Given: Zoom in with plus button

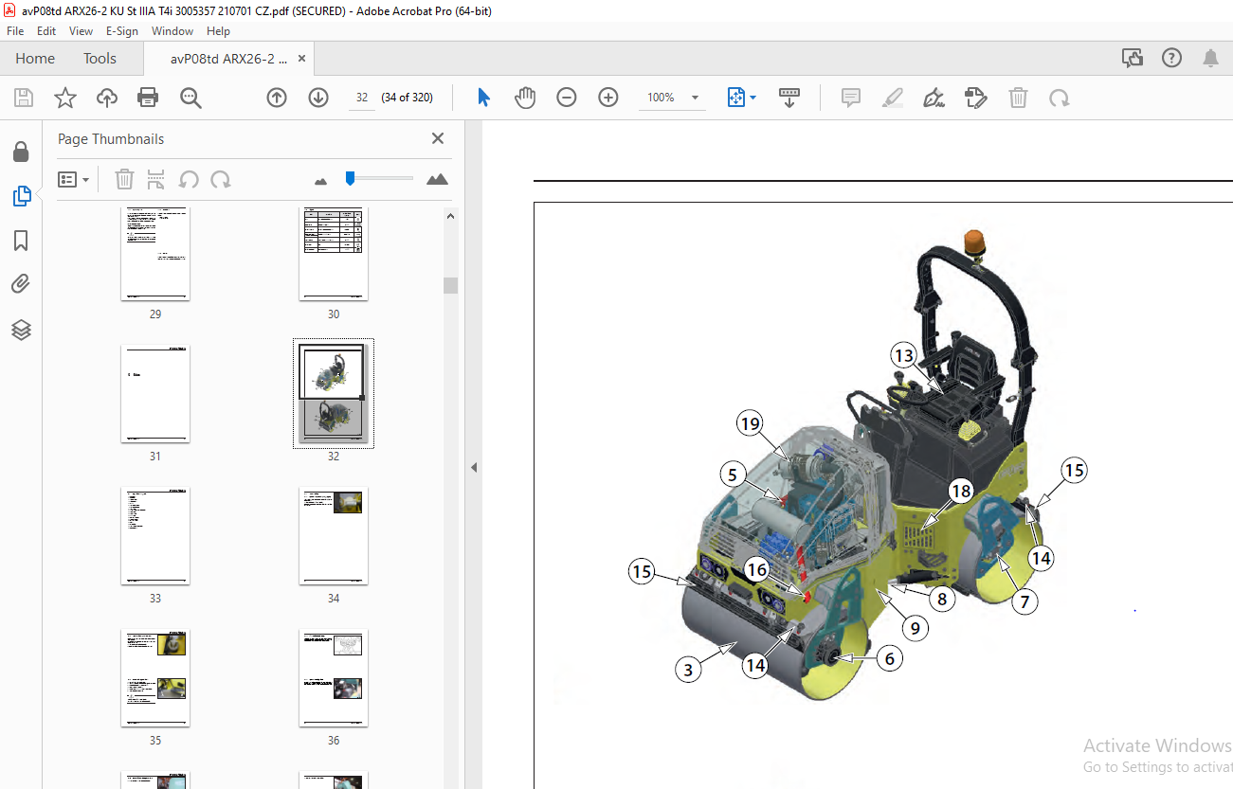Looking at the screenshot, I should tap(608, 98).
